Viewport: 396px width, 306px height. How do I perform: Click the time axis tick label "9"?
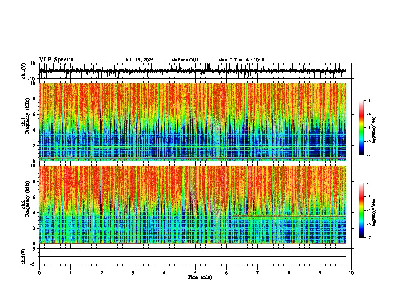[x=320, y=273]
